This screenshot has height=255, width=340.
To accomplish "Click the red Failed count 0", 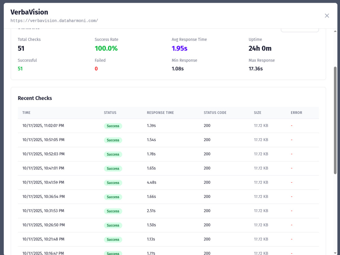I will click(x=96, y=69).
